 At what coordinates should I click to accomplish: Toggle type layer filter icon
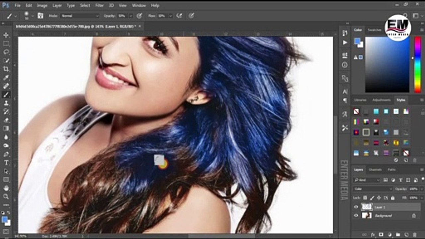400,180
